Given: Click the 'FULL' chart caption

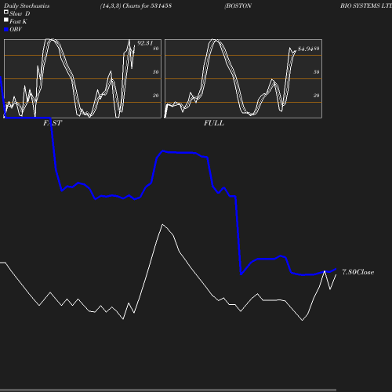Looking at the screenshot, I should click(x=214, y=123).
